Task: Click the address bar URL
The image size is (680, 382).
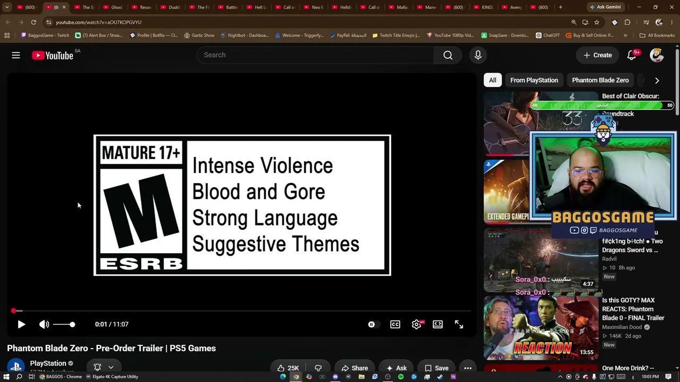Action: 98,22
